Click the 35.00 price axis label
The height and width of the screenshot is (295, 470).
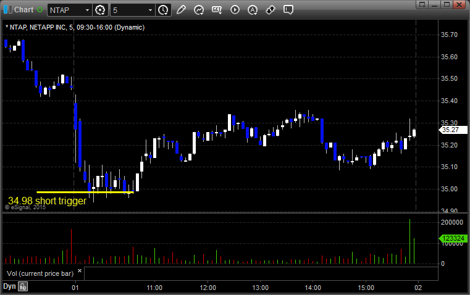point(449,189)
